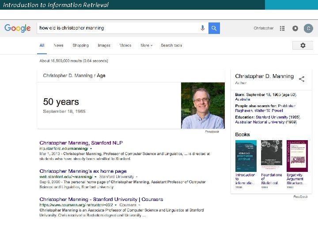Expand arrow next to nlp.stanford.edu/manning URL
Viewport: 318px width, 238px height.
pyautogui.click(x=91, y=149)
